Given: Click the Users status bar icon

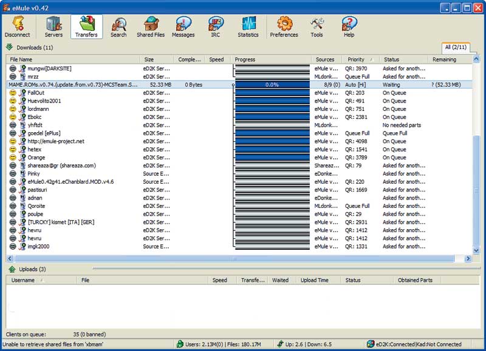Looking at the screenshot, I should coord(180,344).
